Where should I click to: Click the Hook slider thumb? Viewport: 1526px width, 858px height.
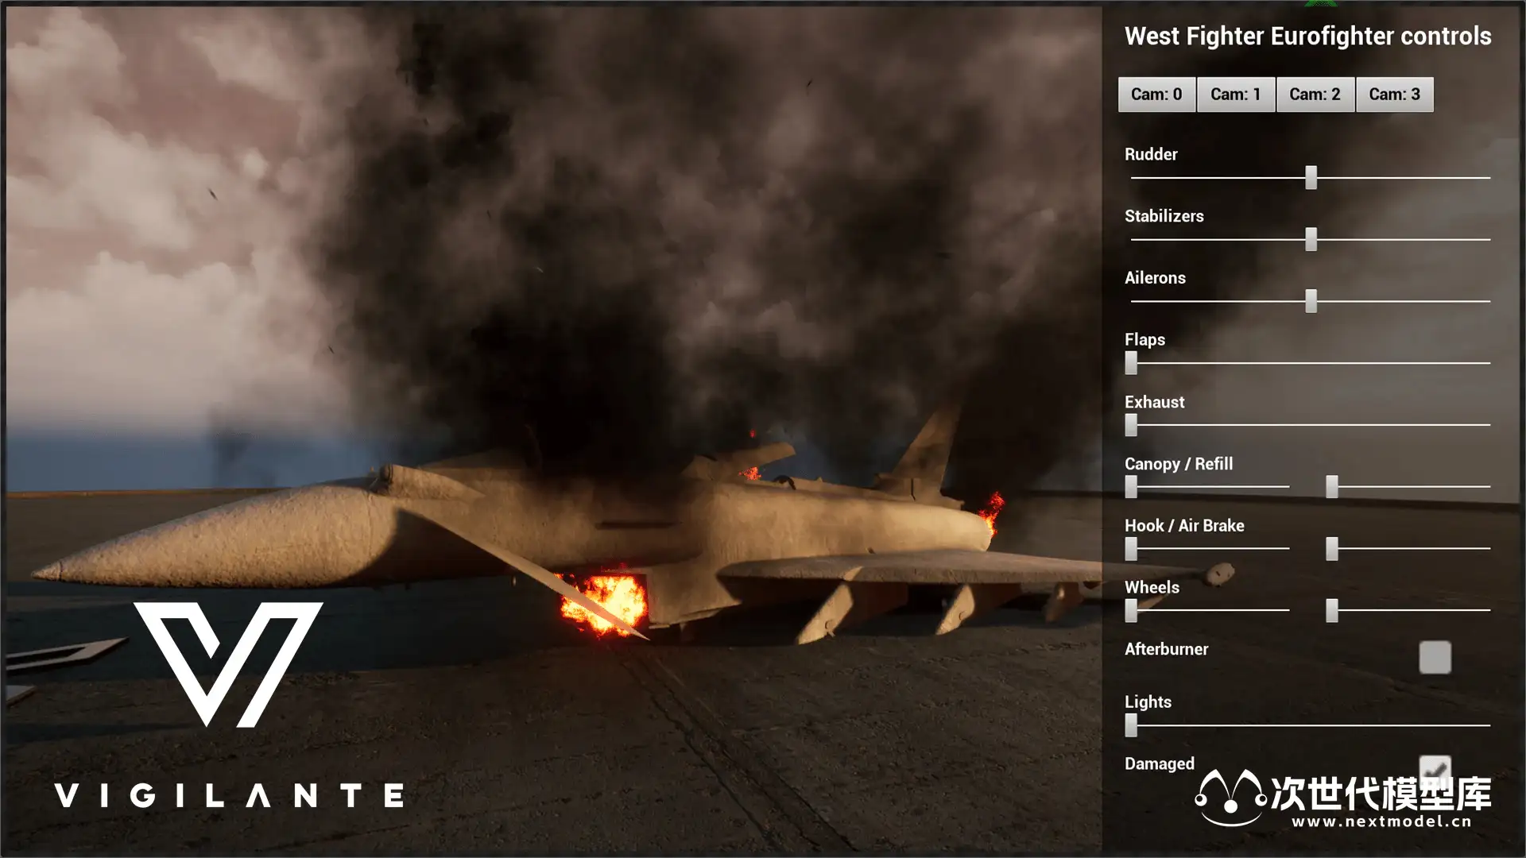[x=1131, y=549]
